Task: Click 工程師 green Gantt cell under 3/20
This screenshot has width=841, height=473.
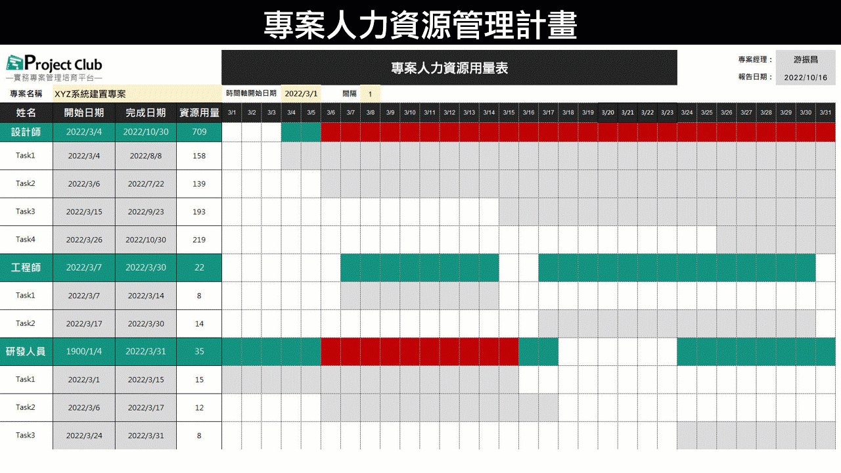Action: [x=608, y=267]
